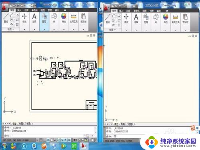Expand the 特性 panel arrow in right window
Viewport: 200px width, 150px height.
tap(166, 30)
